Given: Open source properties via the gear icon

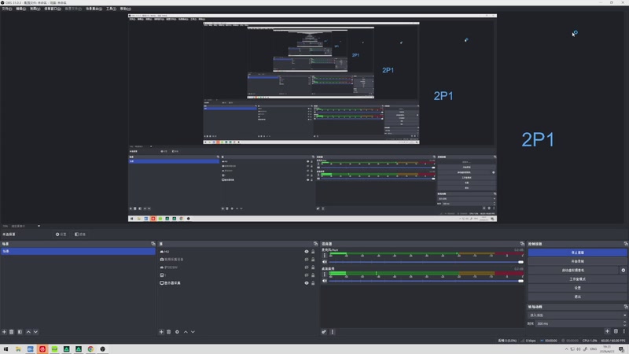Looking at the screenshot, I should (177, 332).
